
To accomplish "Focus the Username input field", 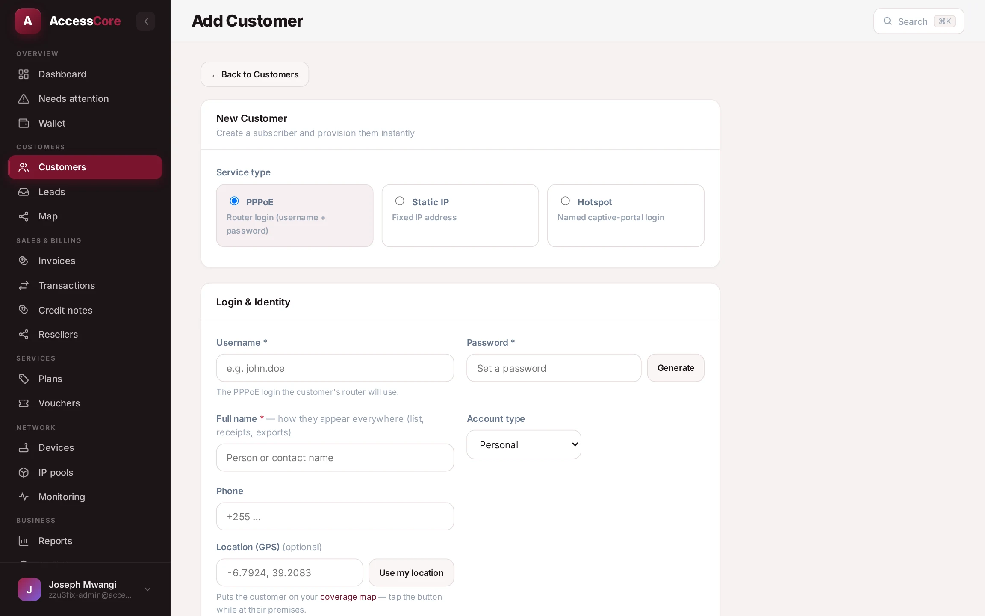I will pyautogui.click(x=335, y=368).
